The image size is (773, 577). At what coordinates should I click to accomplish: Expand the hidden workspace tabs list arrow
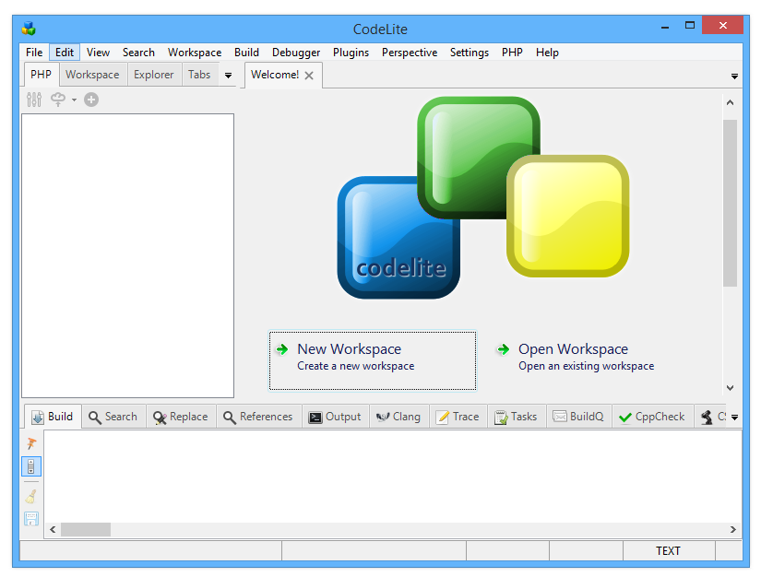tap(228, 76)
